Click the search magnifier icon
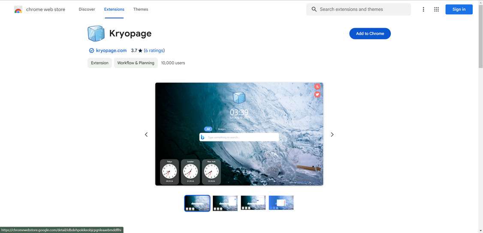 [x=314, y=9]
